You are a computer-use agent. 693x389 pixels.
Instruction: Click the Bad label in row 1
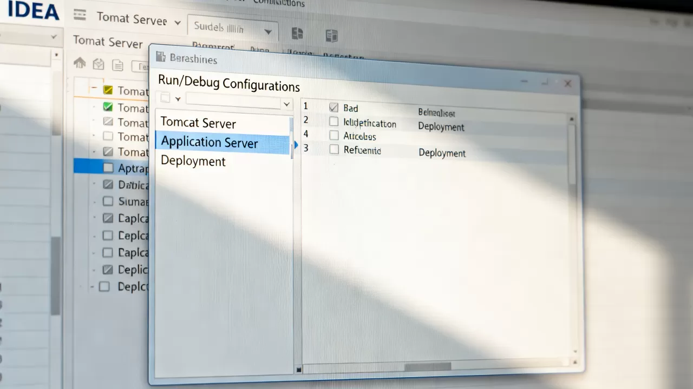(x=351, y=108)
